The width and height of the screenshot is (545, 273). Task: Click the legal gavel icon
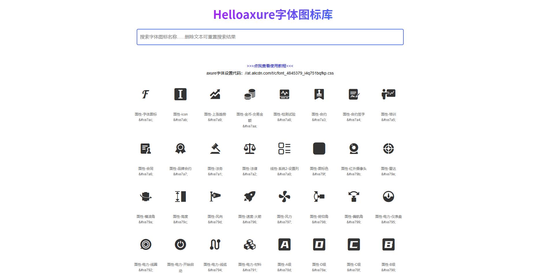click(215, 148)
